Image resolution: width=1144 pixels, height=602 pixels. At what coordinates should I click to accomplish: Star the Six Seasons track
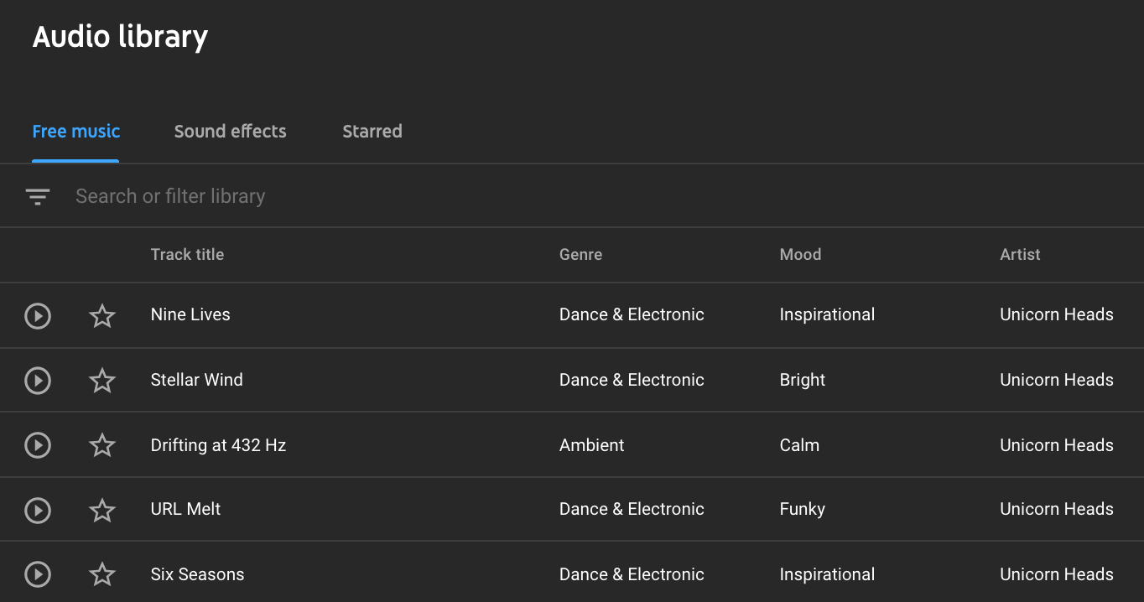click(x=102, y=574)
